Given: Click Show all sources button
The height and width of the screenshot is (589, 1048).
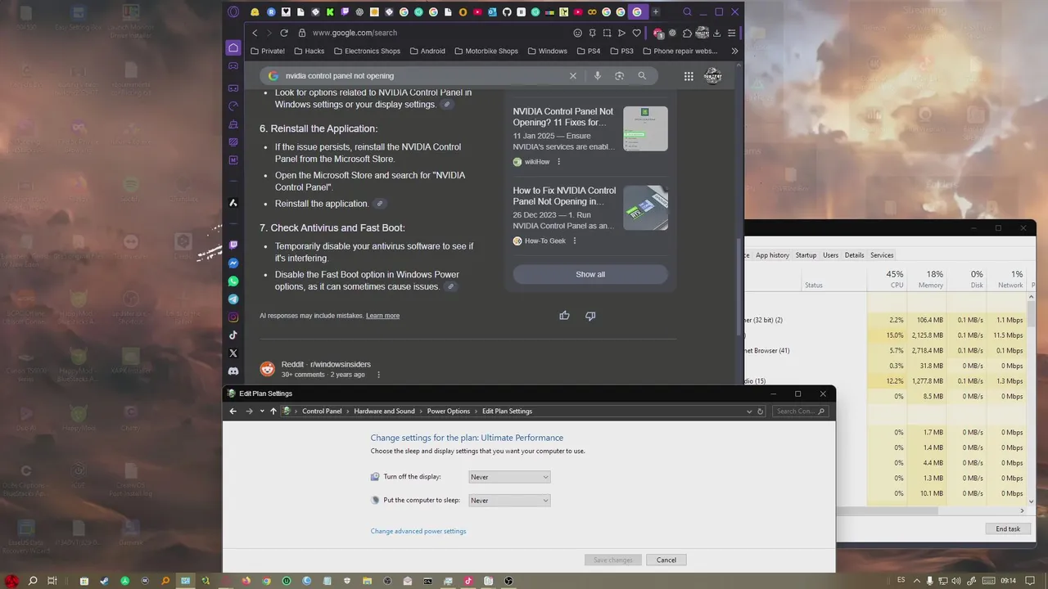Looking at the screenshot, I should [x=590, y=274].
